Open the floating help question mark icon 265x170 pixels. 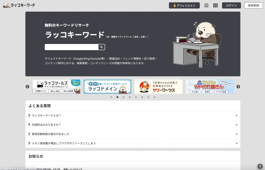click(x=259, y=166)
